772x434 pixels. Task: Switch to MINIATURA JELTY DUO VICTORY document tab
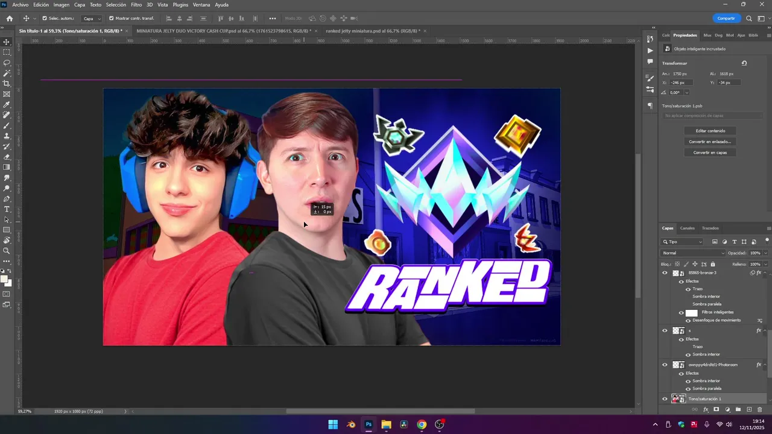point(224,31)
